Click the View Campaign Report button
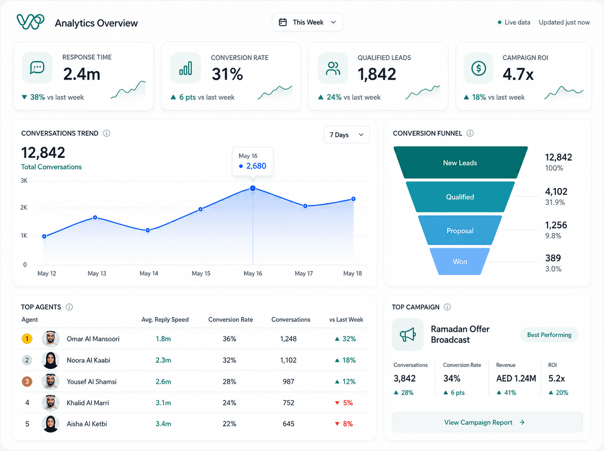The image size is (604, 451). [487, 422]
